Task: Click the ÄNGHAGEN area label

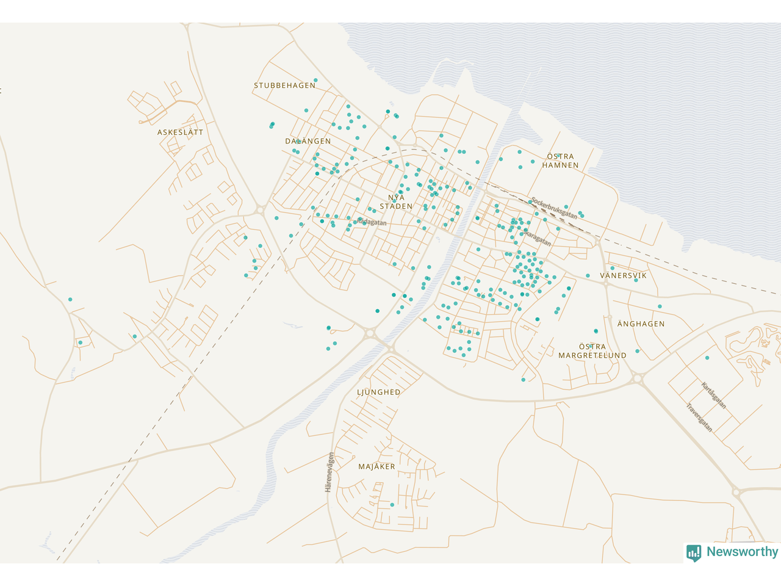Action: [x=641, y=324]
